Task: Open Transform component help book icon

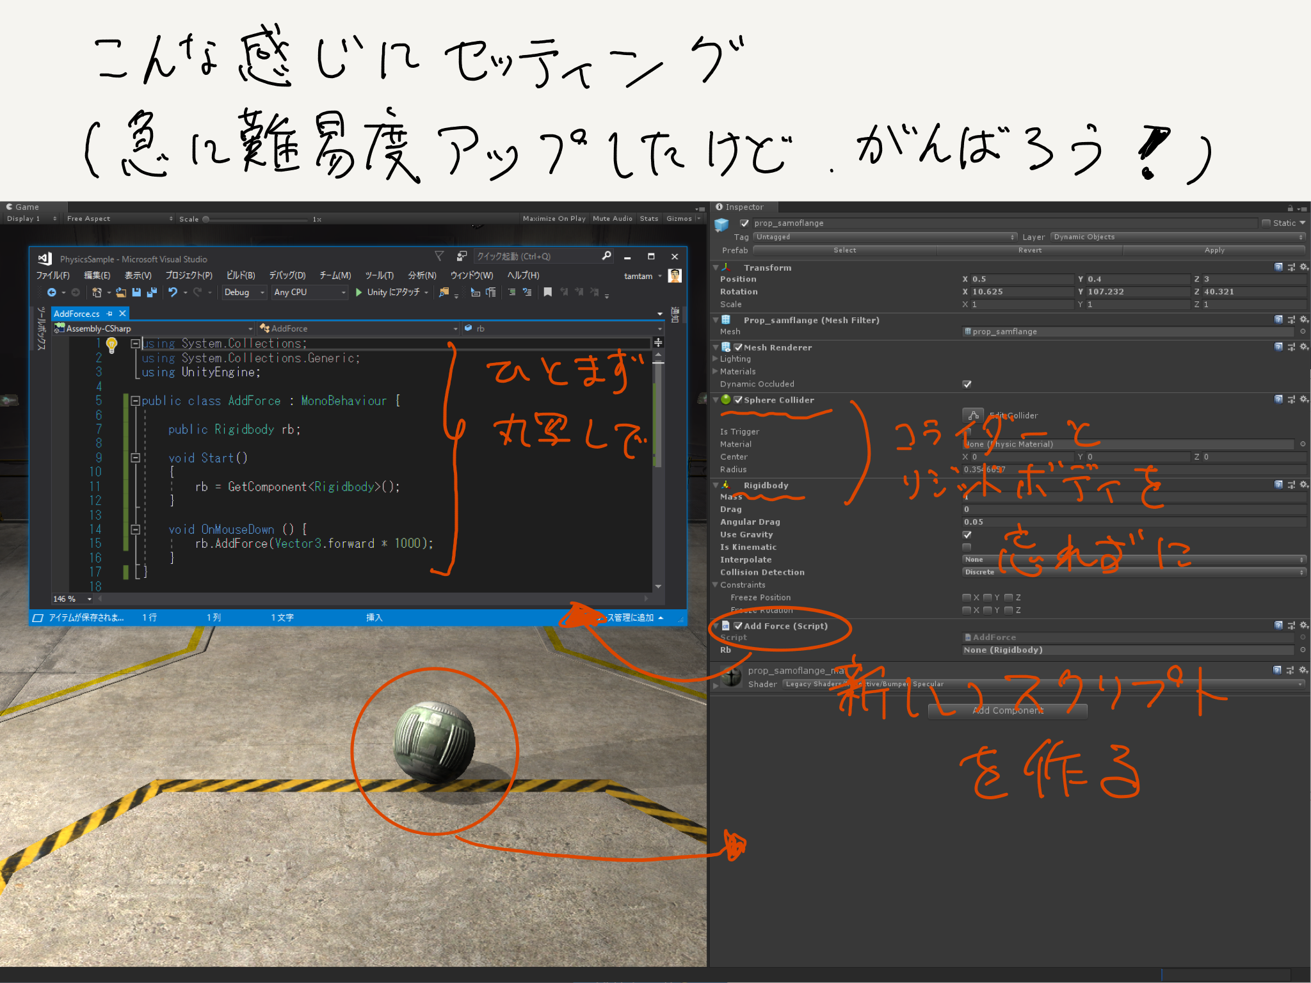Action: coord(1278,268)
